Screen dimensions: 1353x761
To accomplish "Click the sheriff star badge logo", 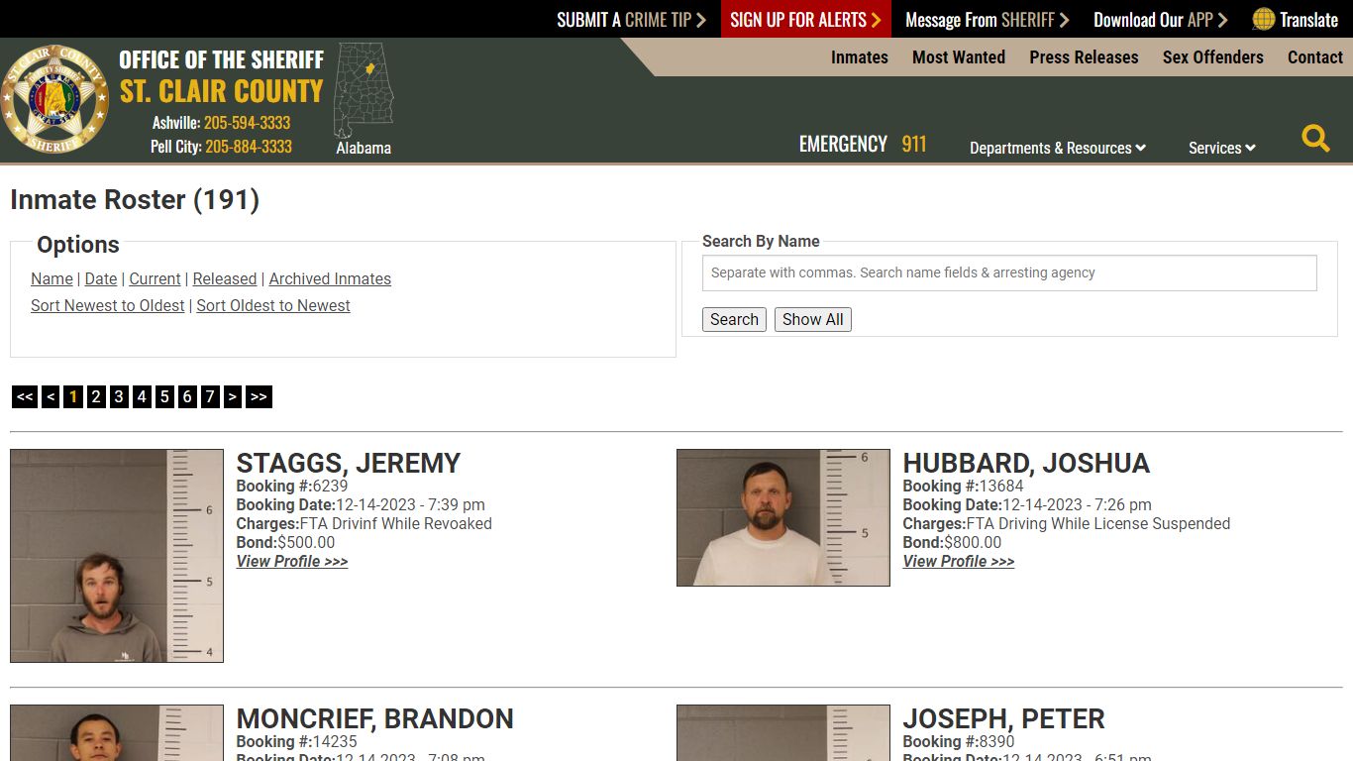I will pos(54,99).
